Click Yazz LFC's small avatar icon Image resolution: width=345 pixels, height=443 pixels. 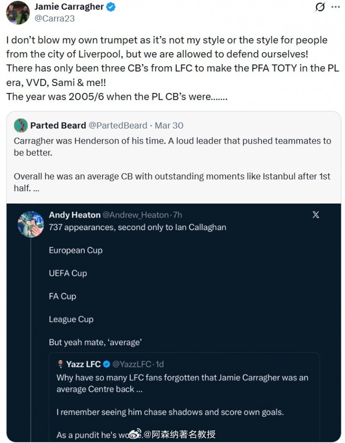pyautogui.click(x=60, y=364)
